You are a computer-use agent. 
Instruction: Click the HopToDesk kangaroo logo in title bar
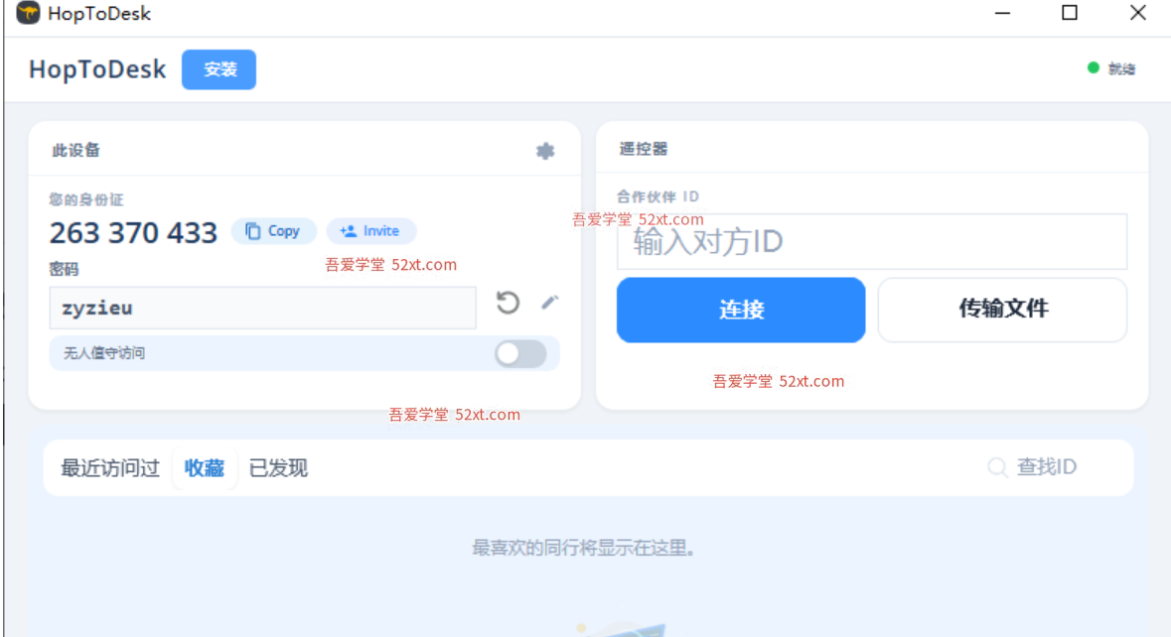(x=28, y=13)
